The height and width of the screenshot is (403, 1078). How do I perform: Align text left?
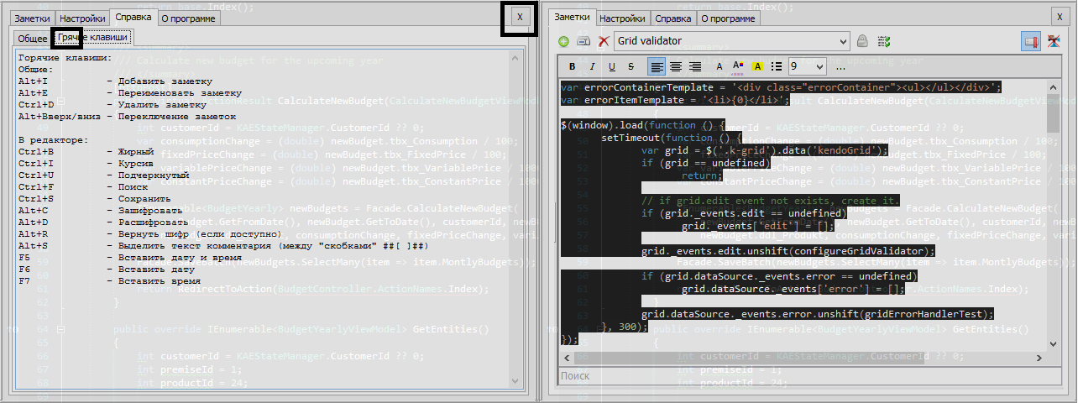click(657, 66)
